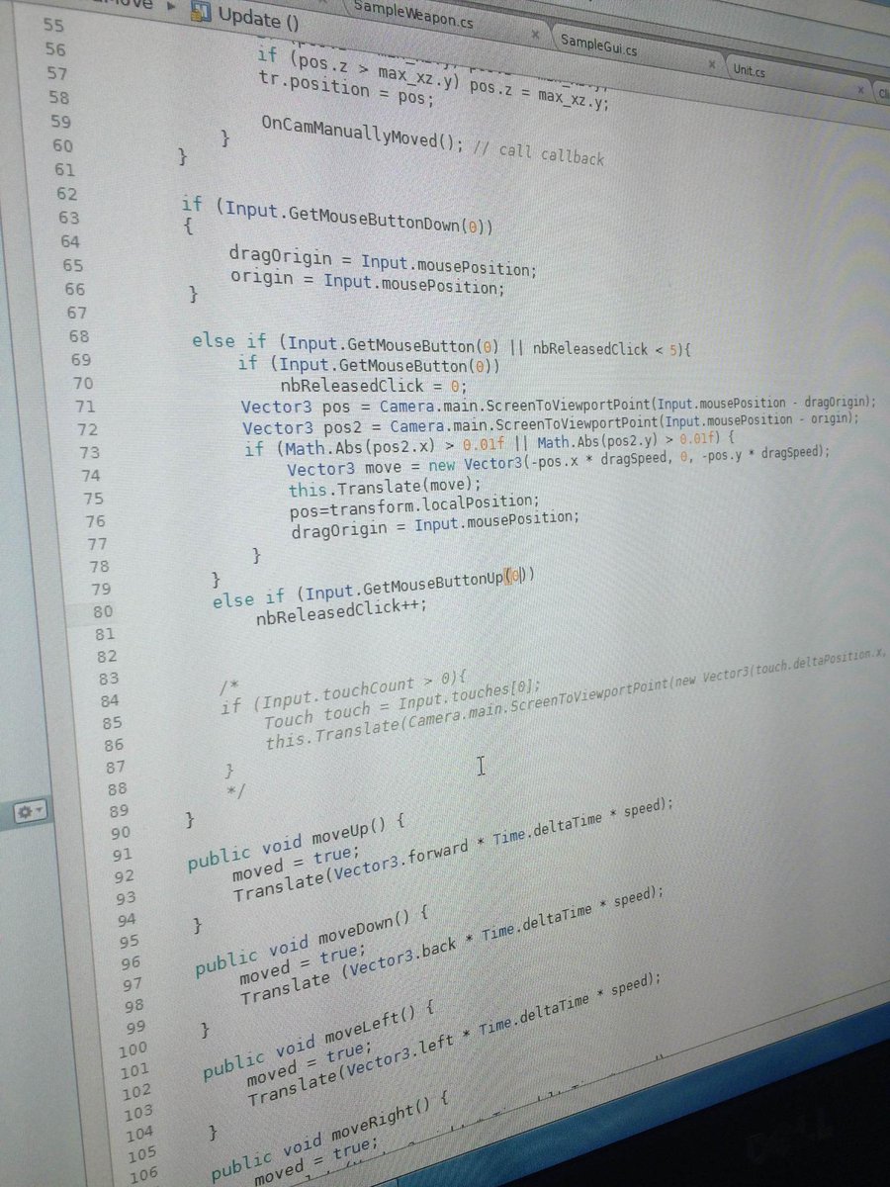Image resolution: width=890 pixels, height=1187 pixels.
Task: Click 'nbReleasedClick = 0;' assignment
Action: coord(373,387)
